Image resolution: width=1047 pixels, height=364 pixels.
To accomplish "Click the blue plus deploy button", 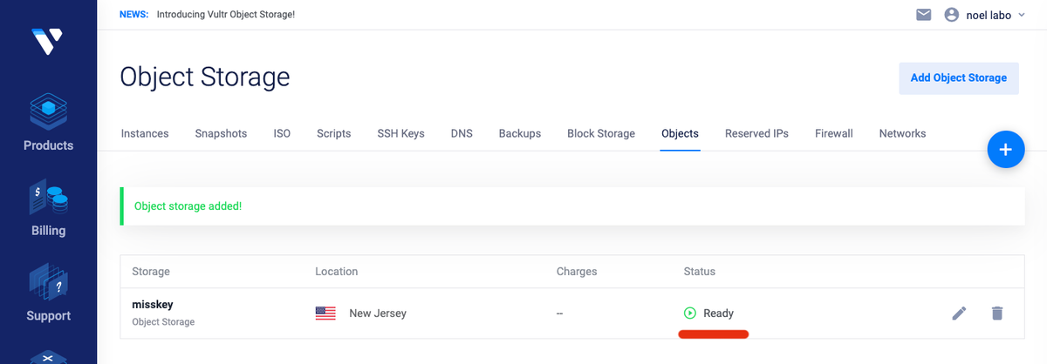I will [x=1005, y=150].
